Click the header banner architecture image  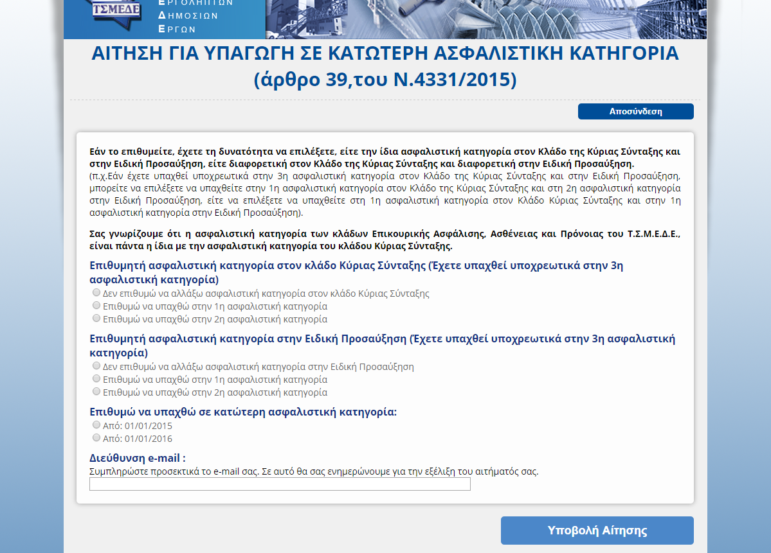click(x=486, y=19)
